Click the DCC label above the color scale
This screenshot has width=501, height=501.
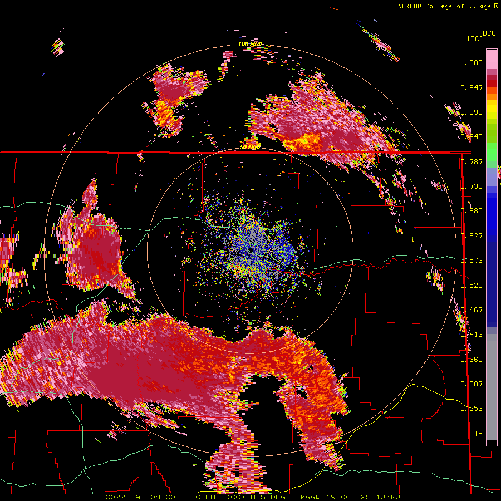coord(489,33)
